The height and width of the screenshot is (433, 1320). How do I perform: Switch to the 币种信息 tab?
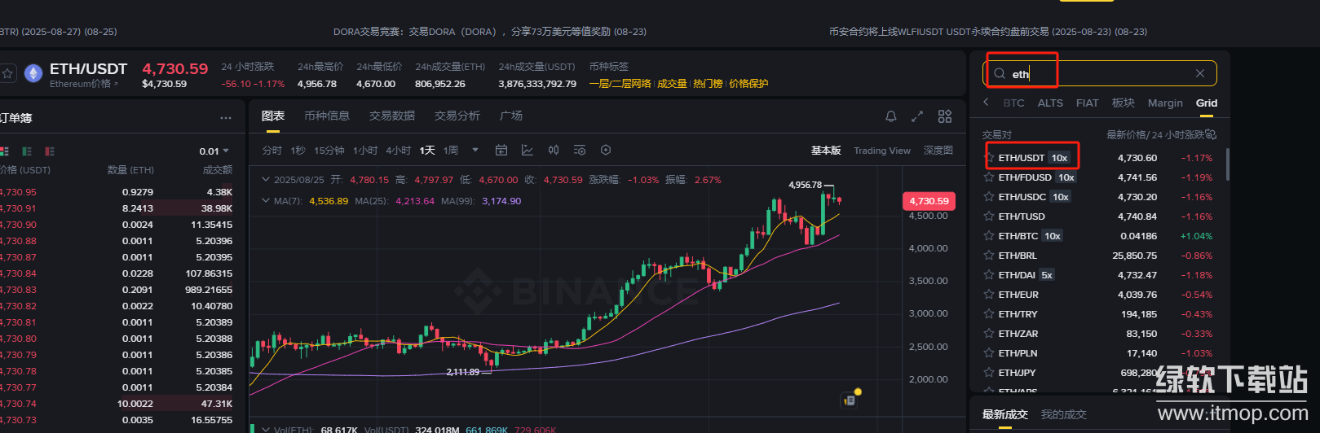coord(326,116)
